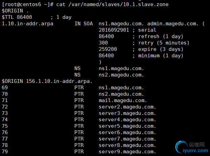The image size is (210, 156).
Task: Click the record number 76
Action: pos(5,132)
